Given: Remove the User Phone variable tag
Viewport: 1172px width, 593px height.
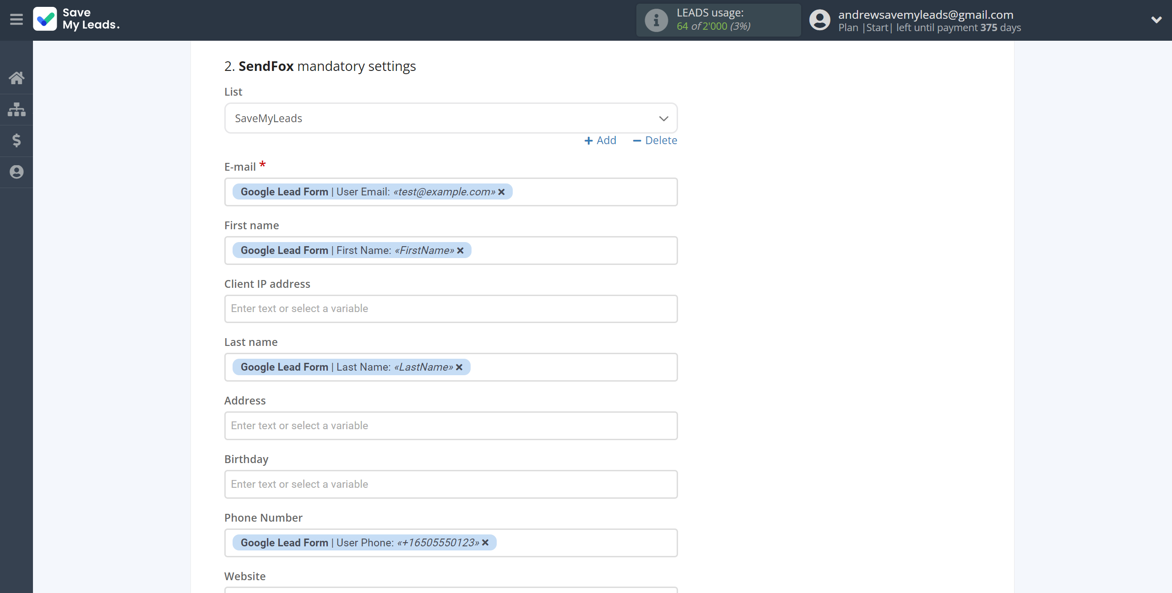Looking at the screenshot, I should [485, 543].
